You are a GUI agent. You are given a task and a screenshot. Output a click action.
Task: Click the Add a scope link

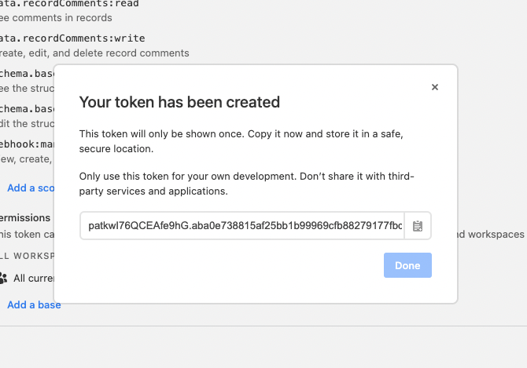[x=30, y=188]
